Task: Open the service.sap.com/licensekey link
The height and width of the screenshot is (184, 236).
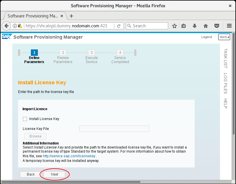Action: click(69, 156)
